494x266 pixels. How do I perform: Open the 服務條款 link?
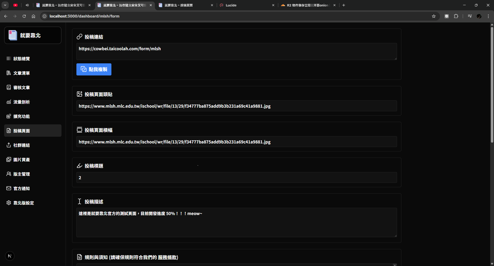point(167,257)
